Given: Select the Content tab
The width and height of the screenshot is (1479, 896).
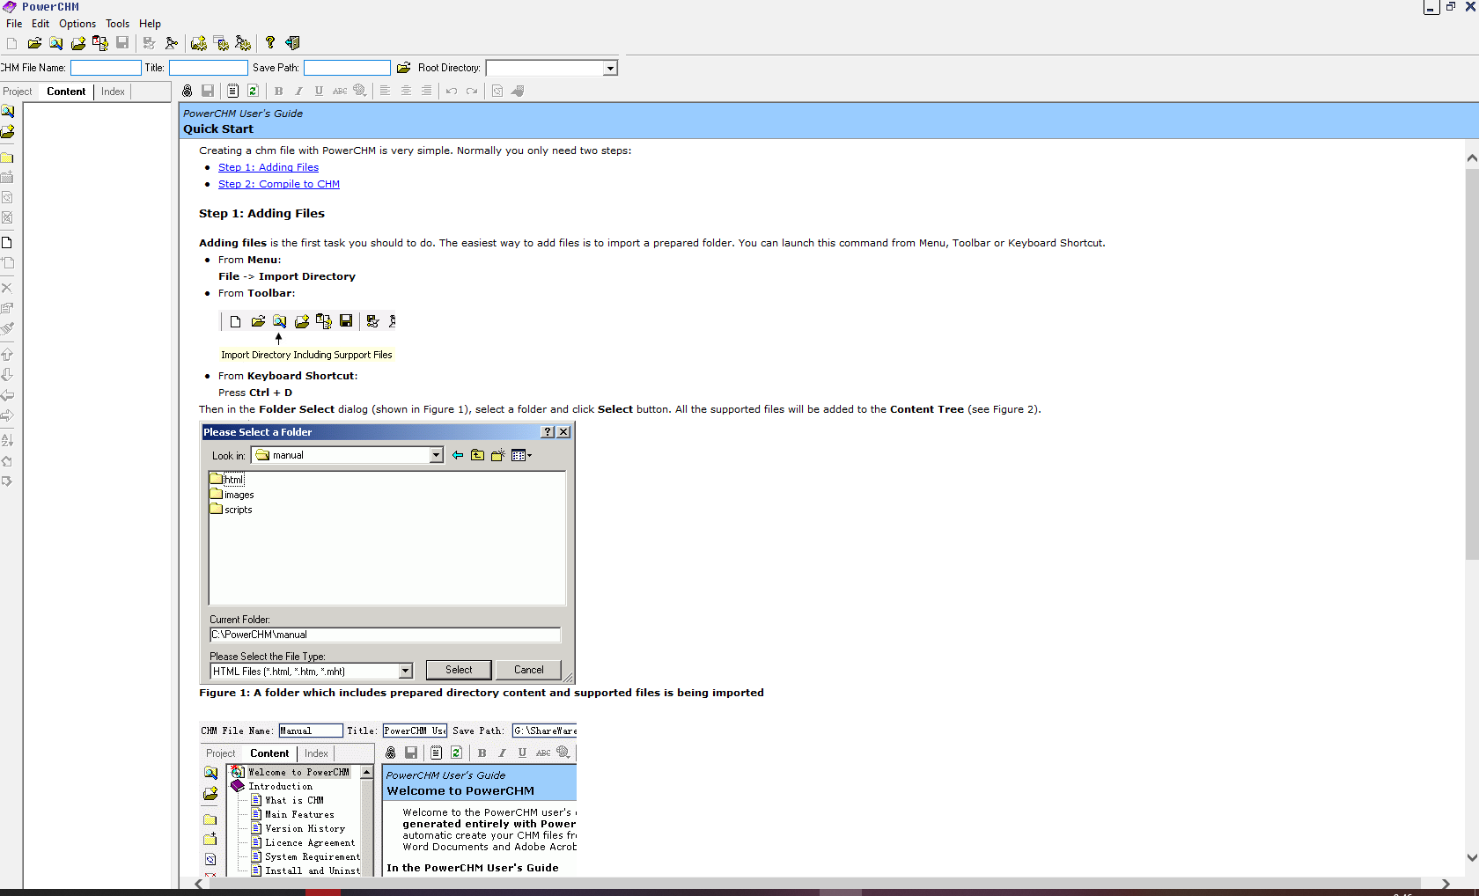Looking at the screenshot, I should point(66,92).
